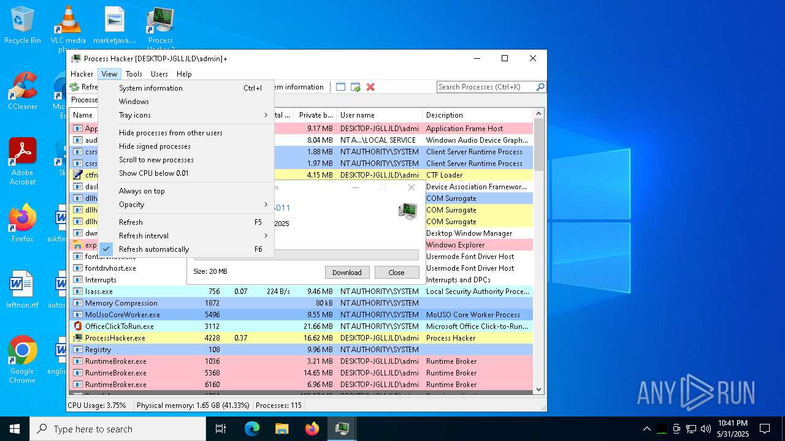
Task: Open the Hacker menu
Action: tap(82, 74)
